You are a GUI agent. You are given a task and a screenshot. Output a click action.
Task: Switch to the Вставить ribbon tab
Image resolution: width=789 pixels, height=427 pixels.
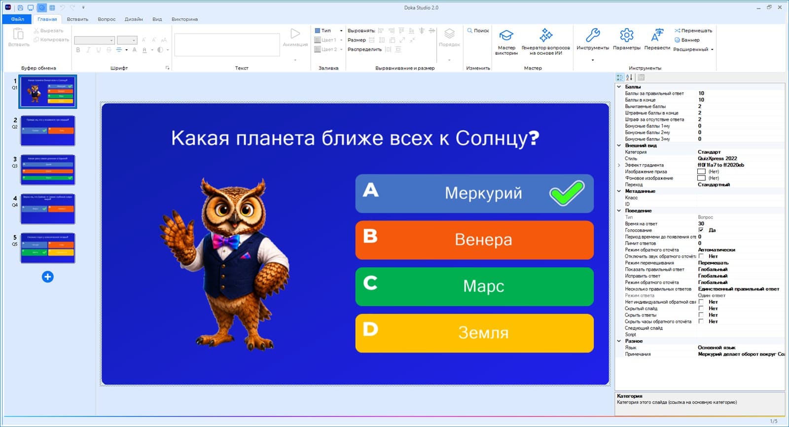click(x=77, y=19)
